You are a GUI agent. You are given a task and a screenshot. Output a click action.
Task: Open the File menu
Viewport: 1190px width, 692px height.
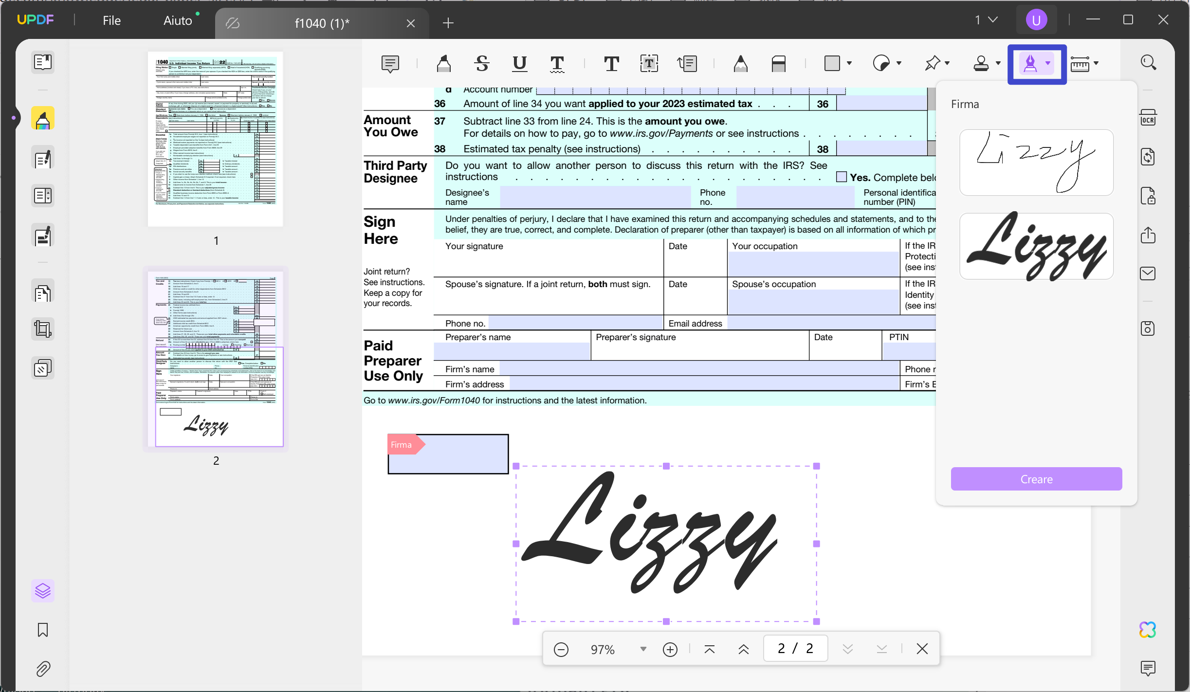click(x=111, y=20)
